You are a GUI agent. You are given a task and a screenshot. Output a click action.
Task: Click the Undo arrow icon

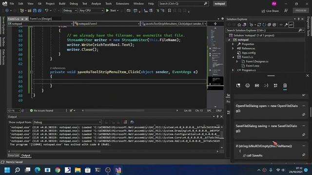pyautogui.click(x=46, y=11)
